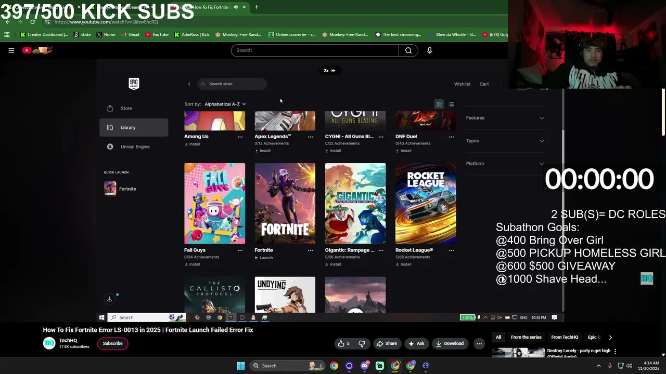The width and height of the screenshot is (666, 374).
Task: Open CYGNI three-dot options menu
Action: click(x=381, y=137)
